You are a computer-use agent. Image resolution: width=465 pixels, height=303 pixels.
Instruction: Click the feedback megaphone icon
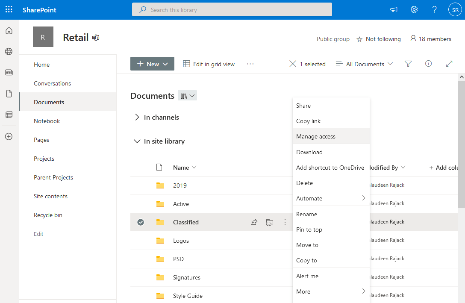tap(393, 9)
